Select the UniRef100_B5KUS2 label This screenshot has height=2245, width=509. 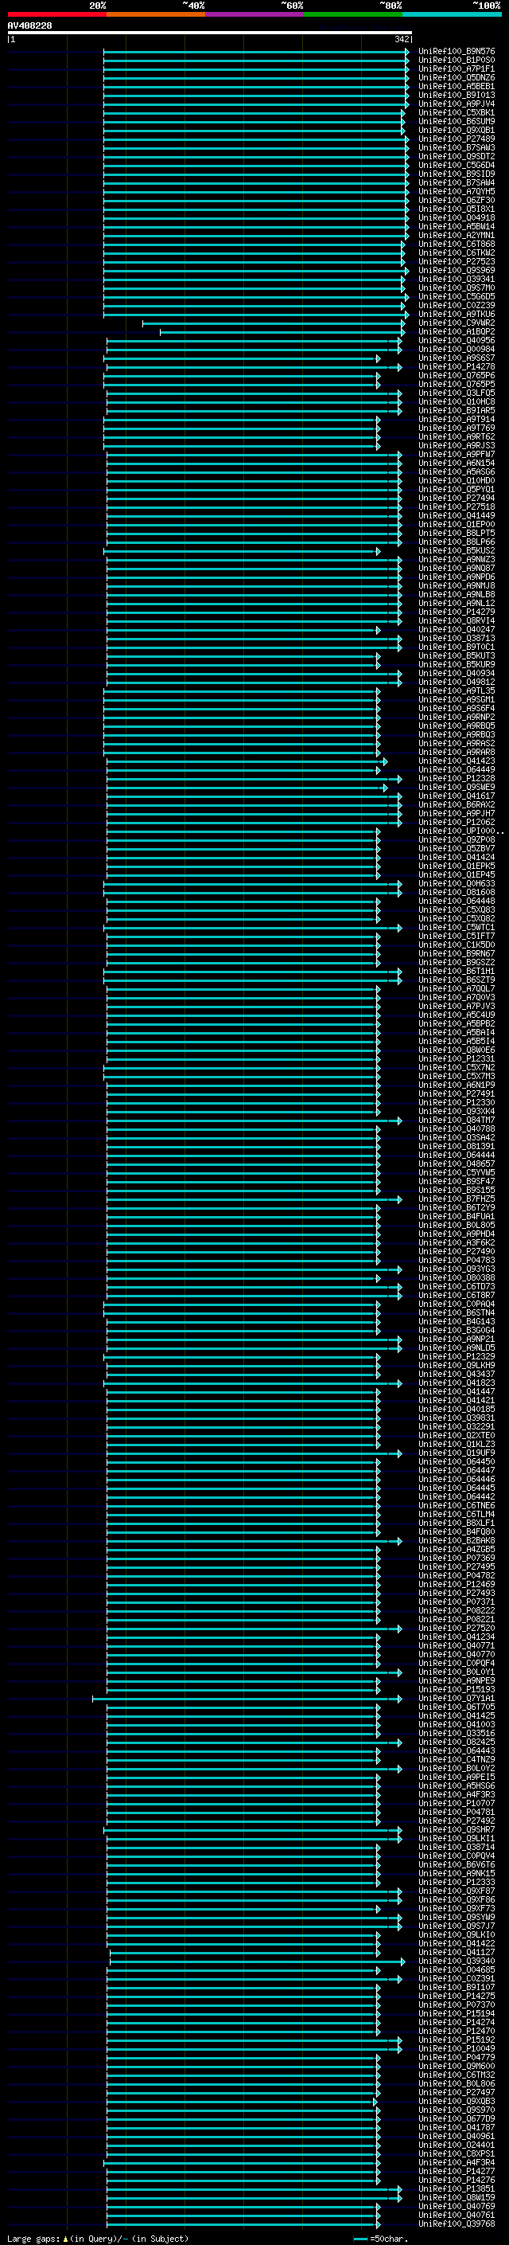[x=457, y=551]
